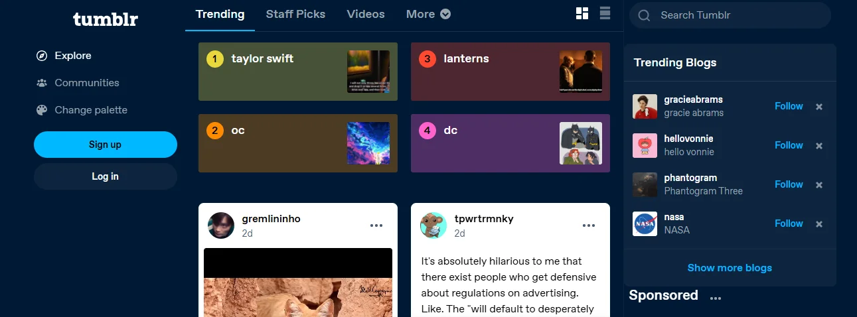Screen dimensions: 857x317
Task: Dismiss nasa from trending blogs
Action: [x=819, y=224]
